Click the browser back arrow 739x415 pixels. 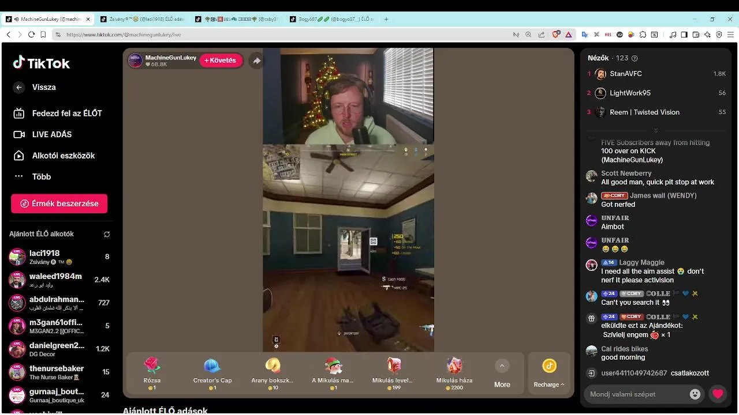8,35
